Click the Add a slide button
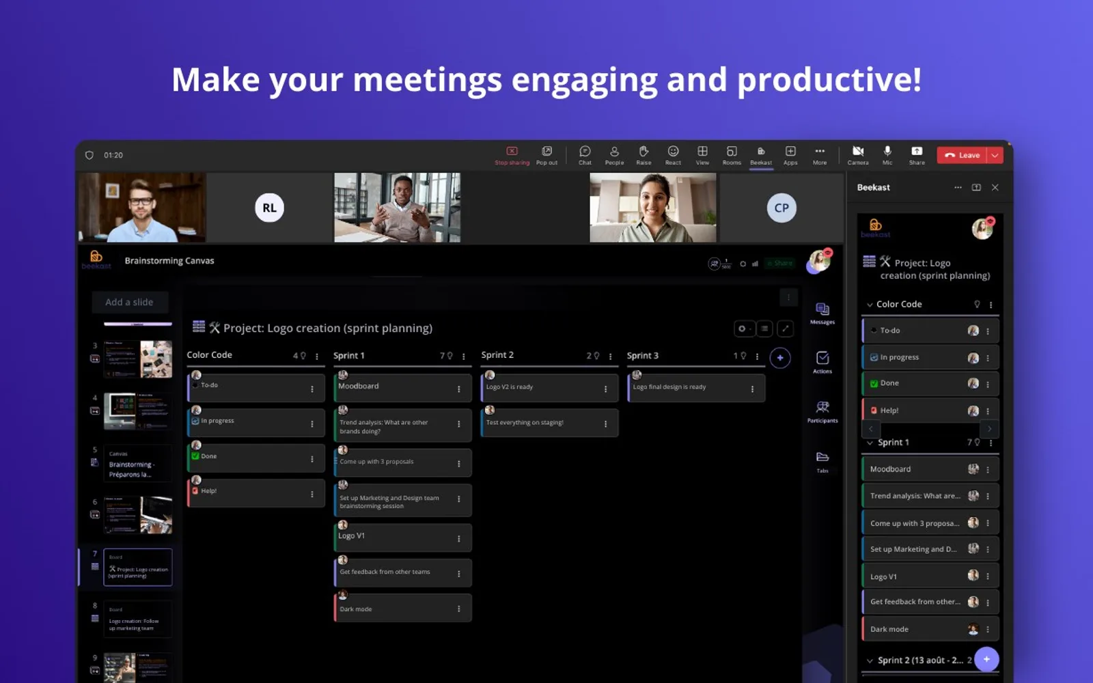 [x=130, y=302]
